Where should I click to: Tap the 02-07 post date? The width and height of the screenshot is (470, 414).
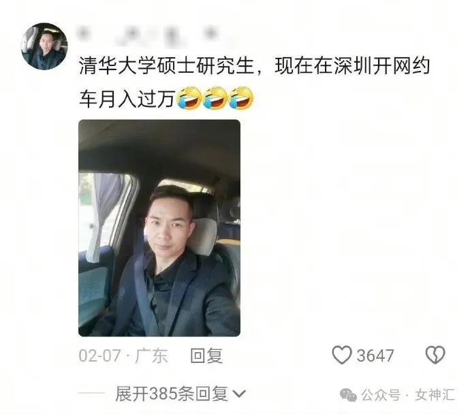pos(99,356)
